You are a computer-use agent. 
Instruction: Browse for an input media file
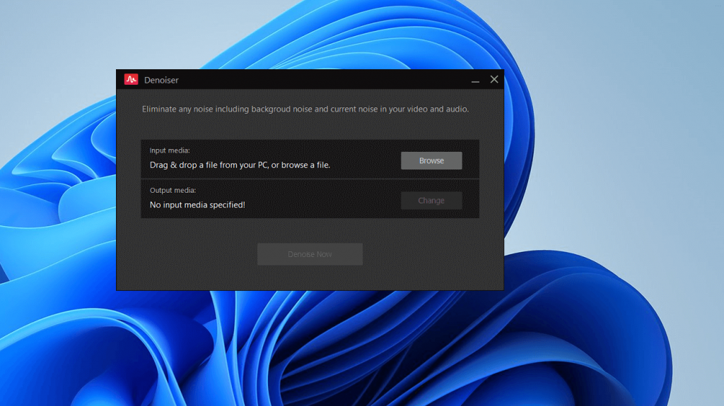pyautogui.click(x=431, y=160)
